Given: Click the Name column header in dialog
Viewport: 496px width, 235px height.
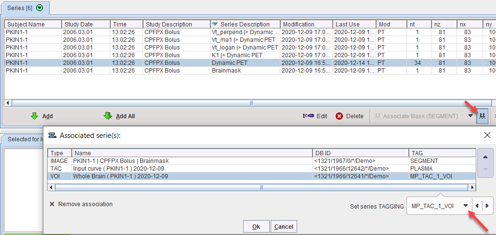Looking at the screenshot, I should pos(192,153).
